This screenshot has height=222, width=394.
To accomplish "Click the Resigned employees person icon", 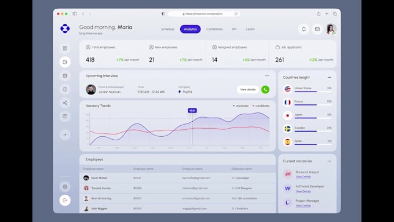I will click(x=214, y=47).
